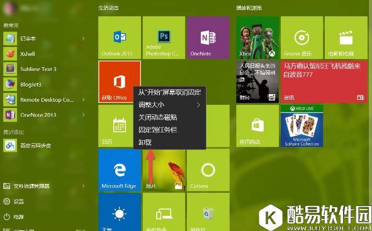The image size is (372, 231).
Task: Launch the Microsoft Solitaire Collection tile
Action: [x=302, y=126]
